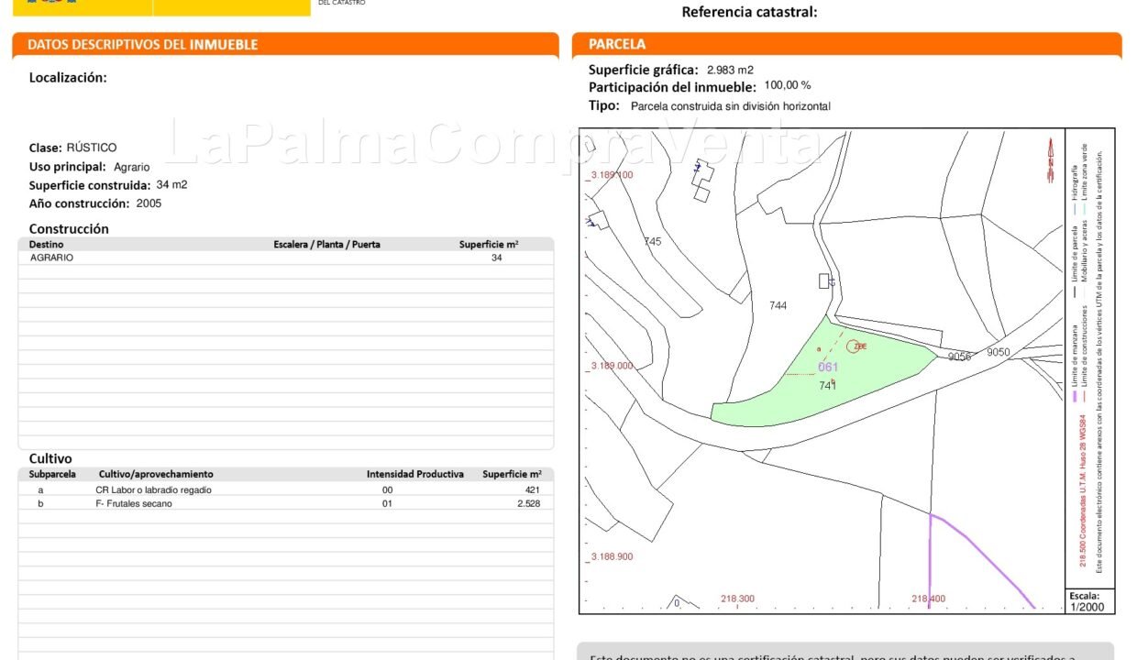Click 'Parcela construida sin división horizontal' text
The height and width of the screenshot is (660, 1137).
[x=731, y=106]
